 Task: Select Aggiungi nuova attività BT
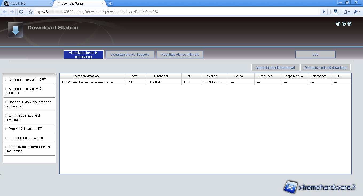[27, 80]
